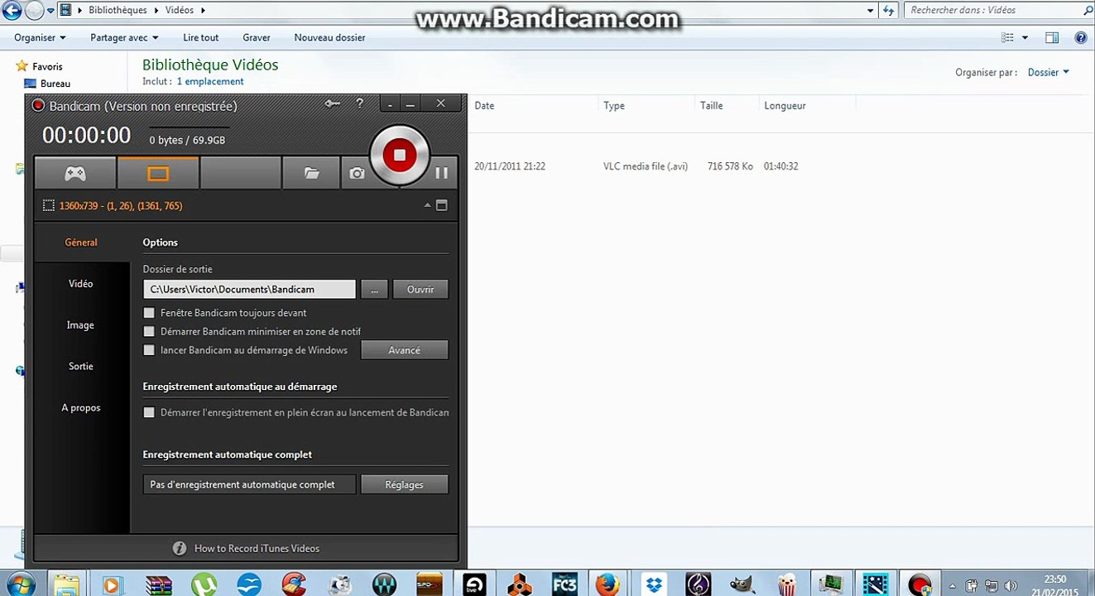The height and width of the screenshot is (596, 1095).
Task: Enable lancer Bandicam au démarrage de Windows
Action: coord(149,350)
